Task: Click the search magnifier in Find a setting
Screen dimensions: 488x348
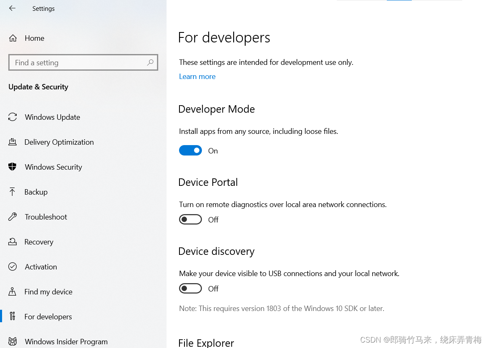Action: 150,62
